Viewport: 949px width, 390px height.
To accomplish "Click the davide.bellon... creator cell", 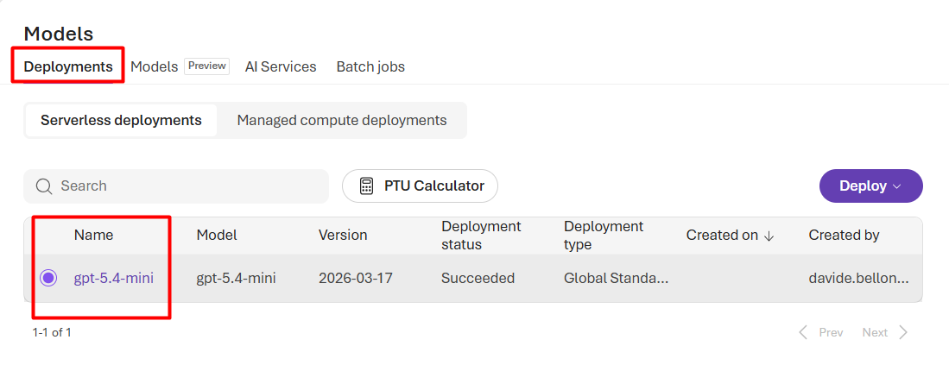I will [859, 278].
